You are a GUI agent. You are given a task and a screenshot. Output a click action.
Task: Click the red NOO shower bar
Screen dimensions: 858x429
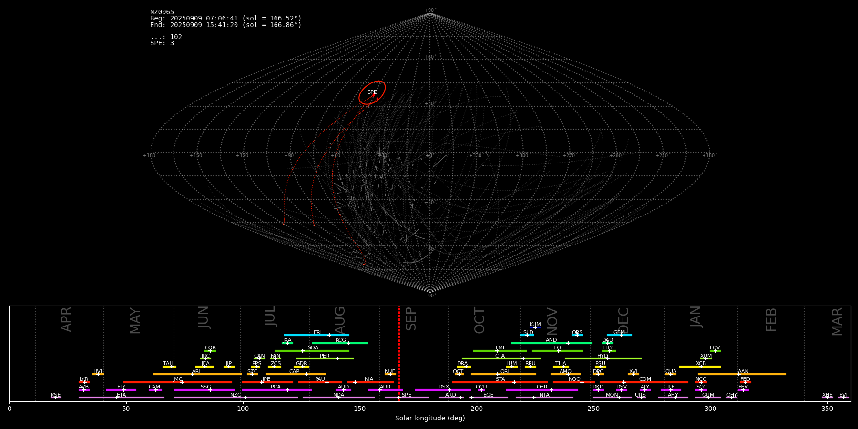(x=574, y=382)
